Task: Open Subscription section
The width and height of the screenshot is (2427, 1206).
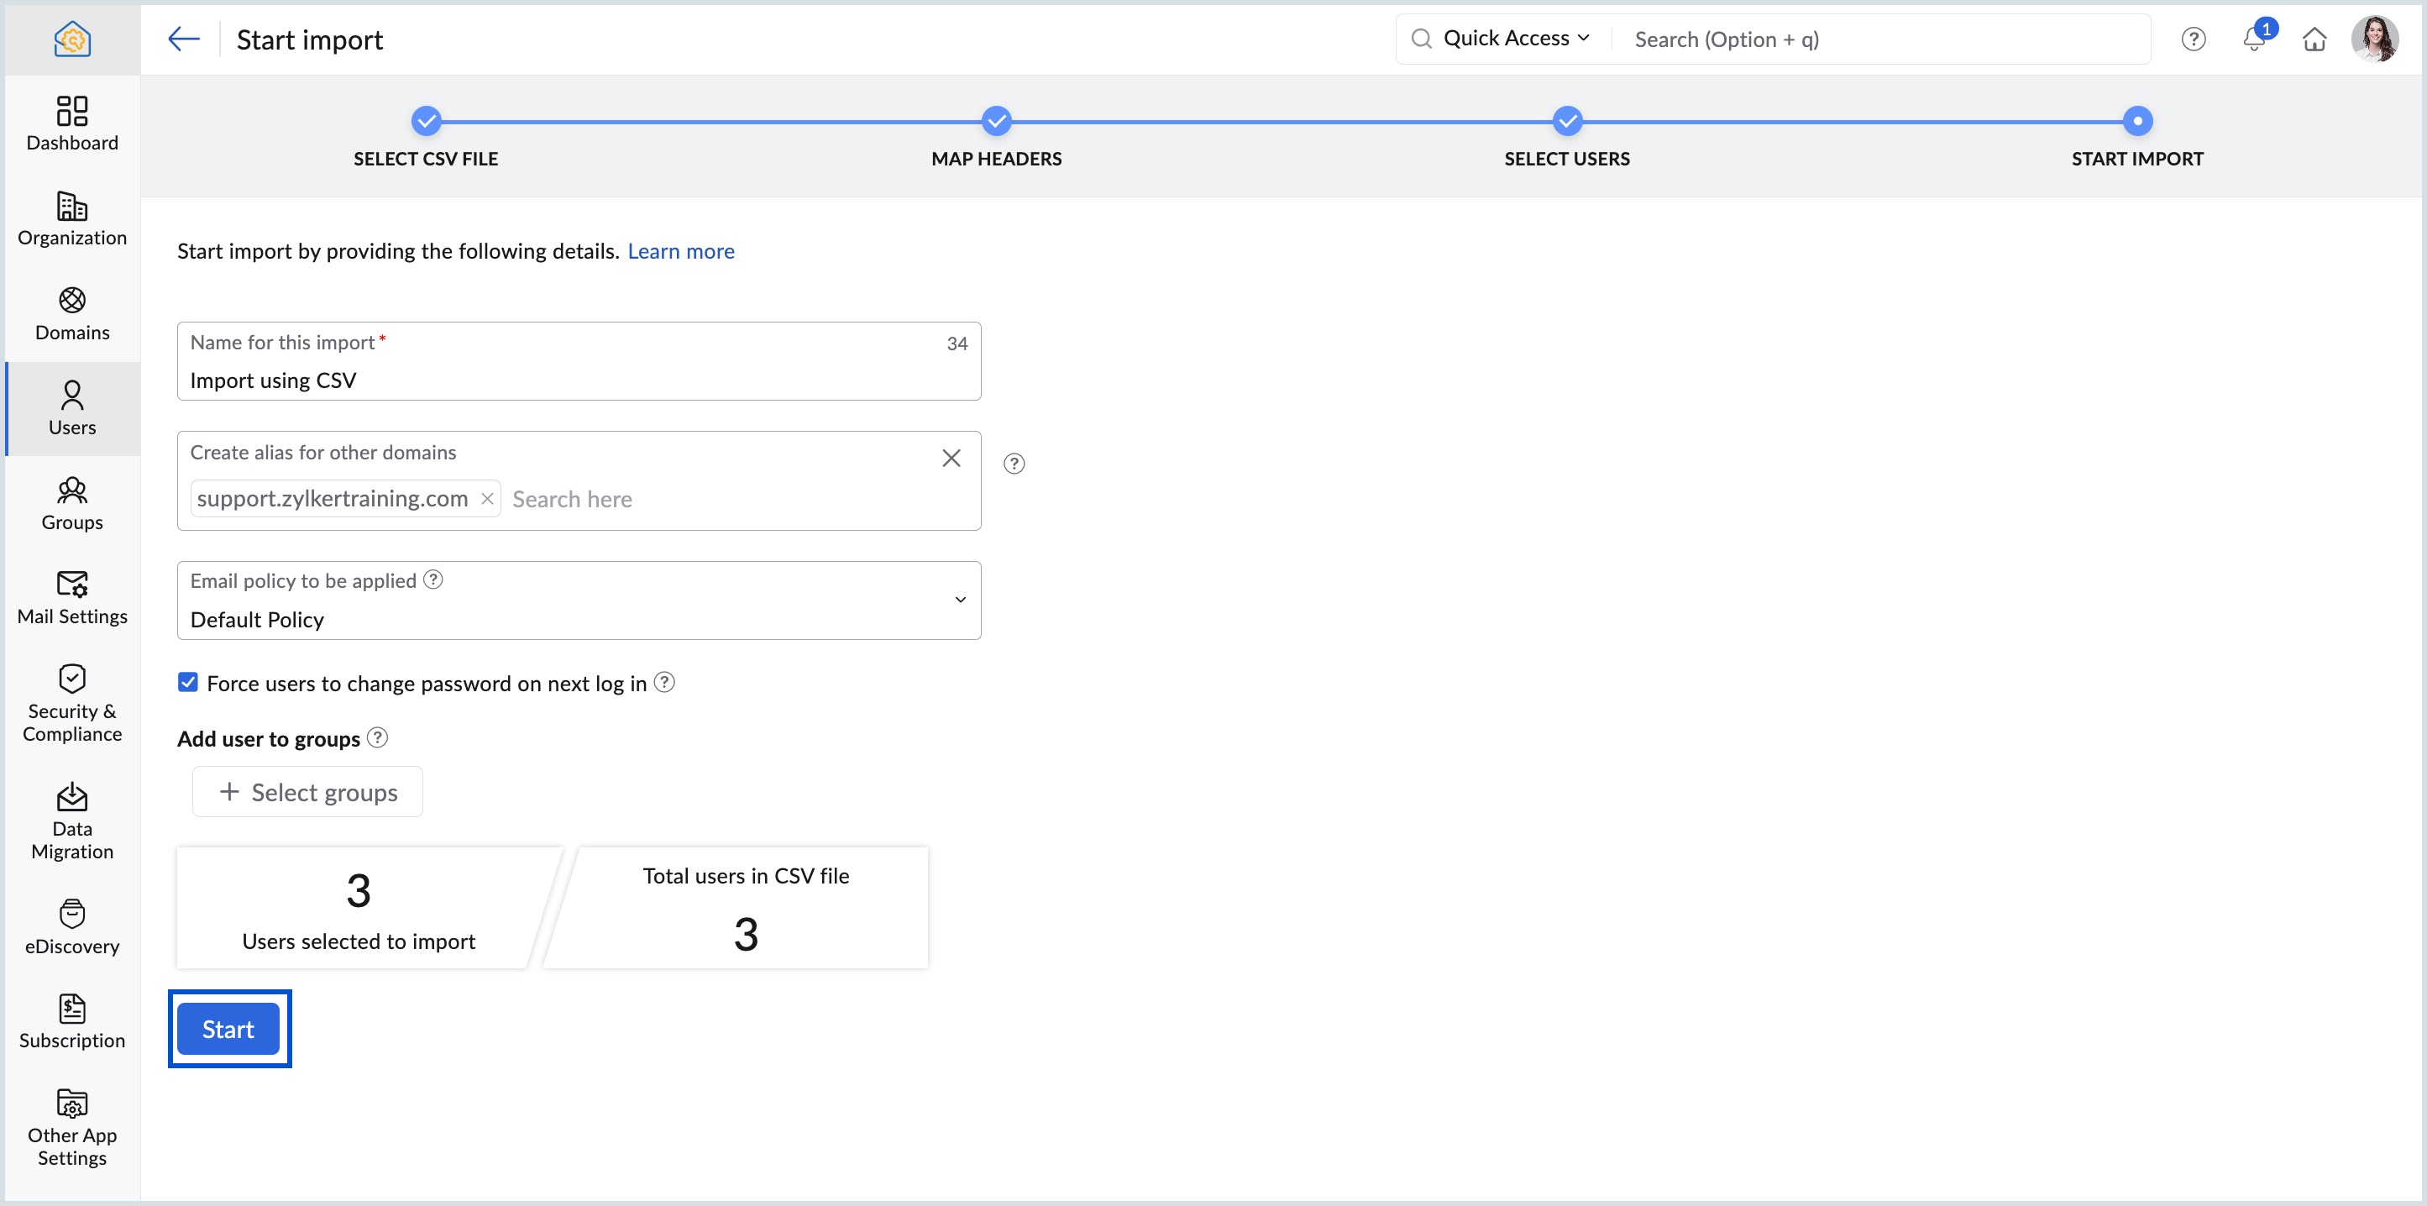Action: [71, 1021]
